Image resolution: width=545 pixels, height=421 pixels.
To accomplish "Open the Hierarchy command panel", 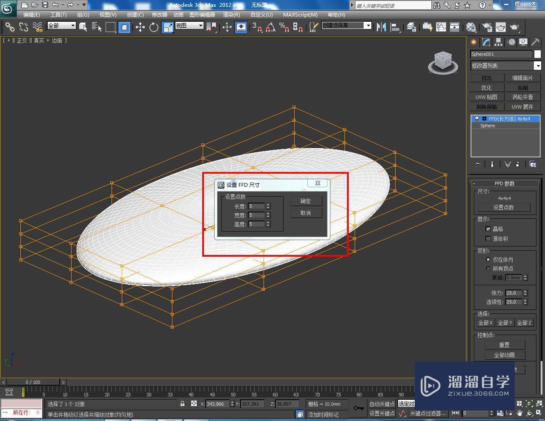I will coord(498,42).
